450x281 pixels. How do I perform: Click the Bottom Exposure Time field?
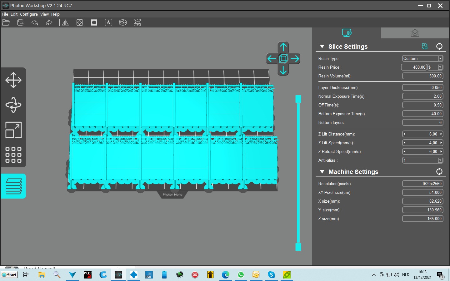pos(423,114)
